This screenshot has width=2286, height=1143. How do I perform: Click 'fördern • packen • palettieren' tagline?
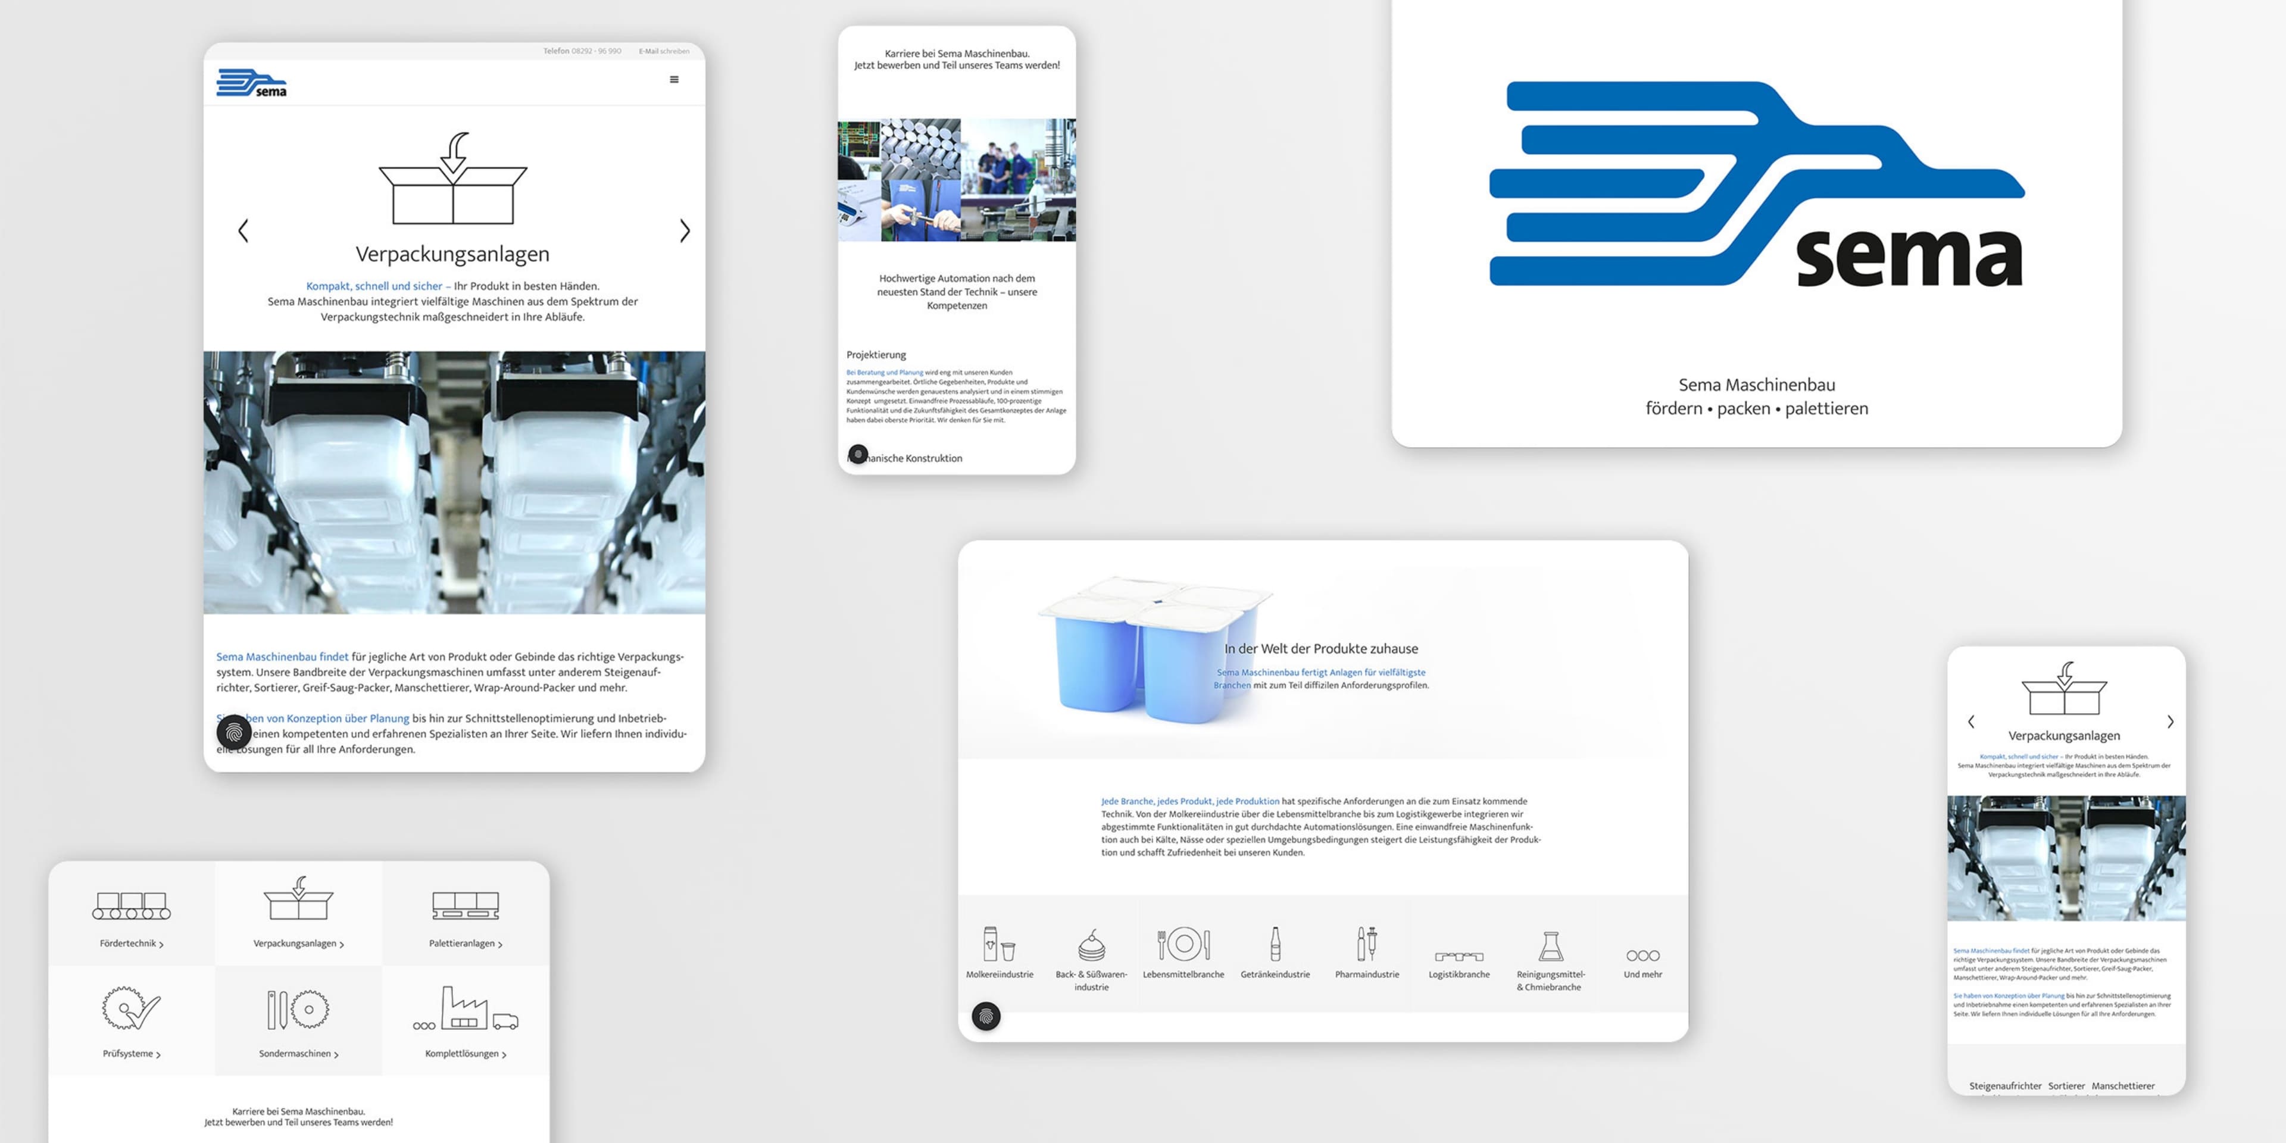pyautogui.click(x=1756, y=408)
